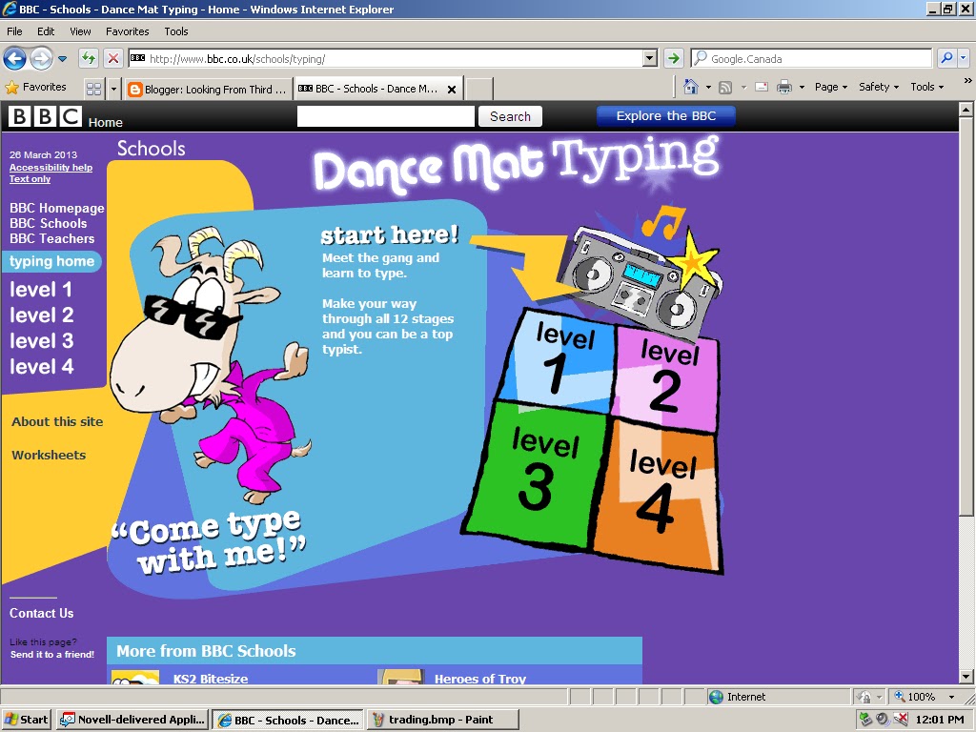Open the Page dropdown menu

coord(831,87)
